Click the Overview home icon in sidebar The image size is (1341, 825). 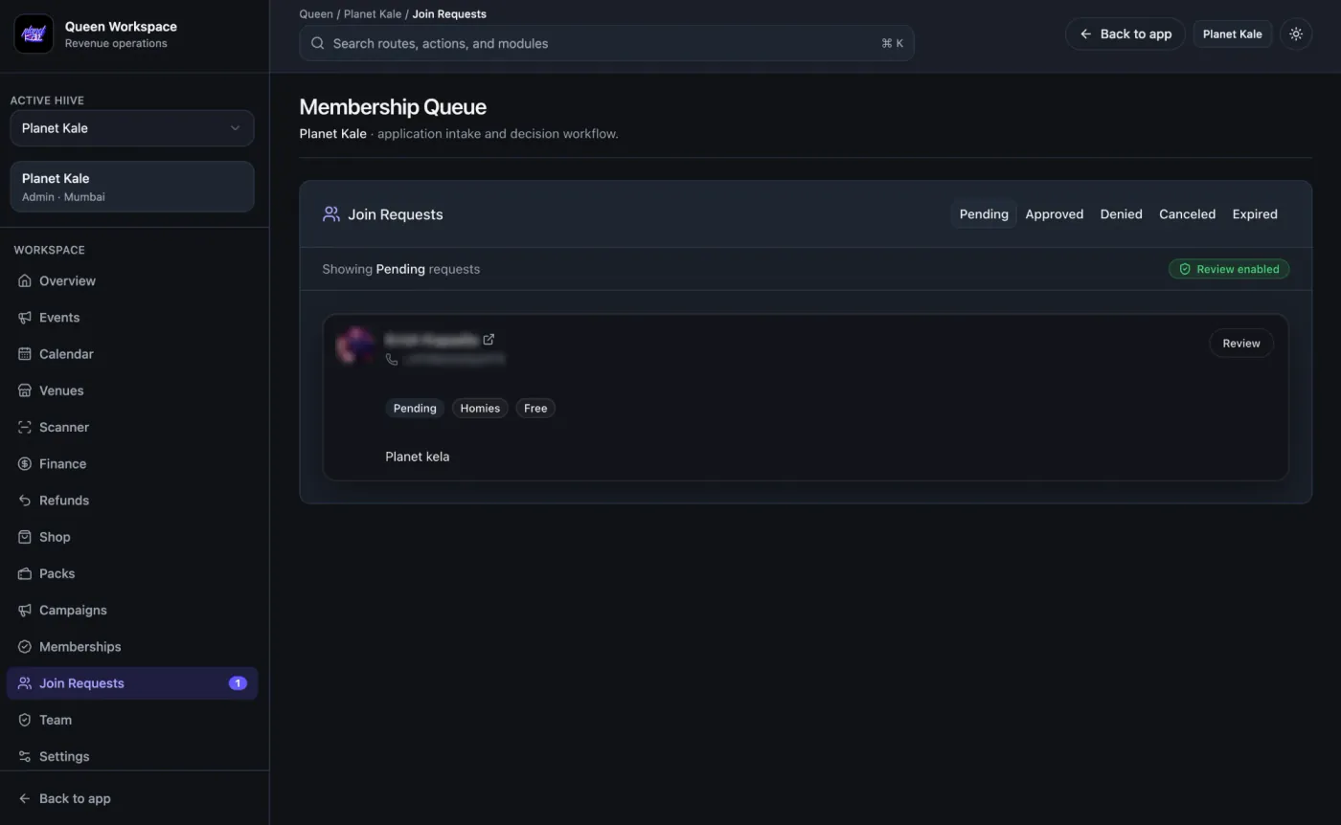pos(25,281)
